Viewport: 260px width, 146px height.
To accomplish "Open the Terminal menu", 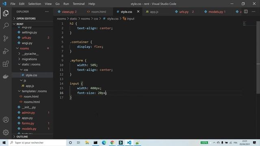I will pos(78,4).
